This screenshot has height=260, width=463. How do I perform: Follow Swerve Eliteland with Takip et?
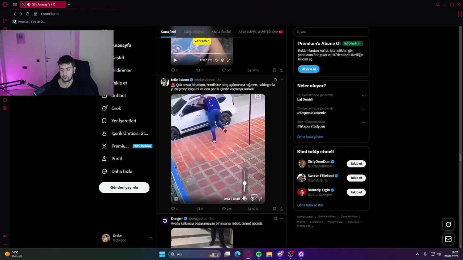click(x=356, y=178)
